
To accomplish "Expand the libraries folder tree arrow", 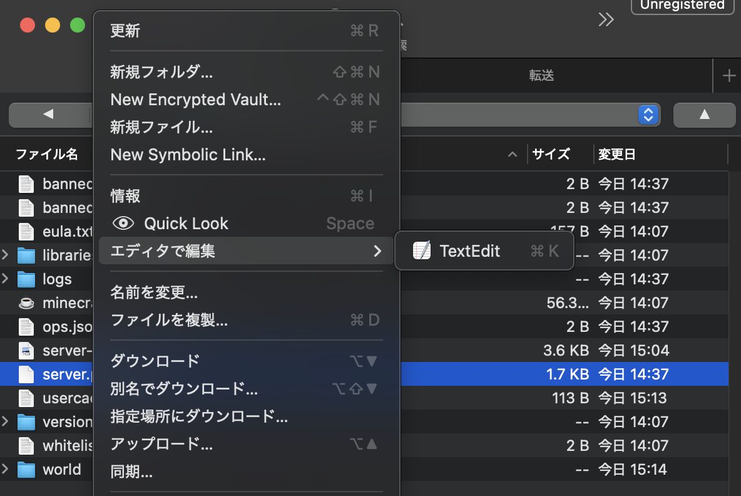I will pos(6,256).
